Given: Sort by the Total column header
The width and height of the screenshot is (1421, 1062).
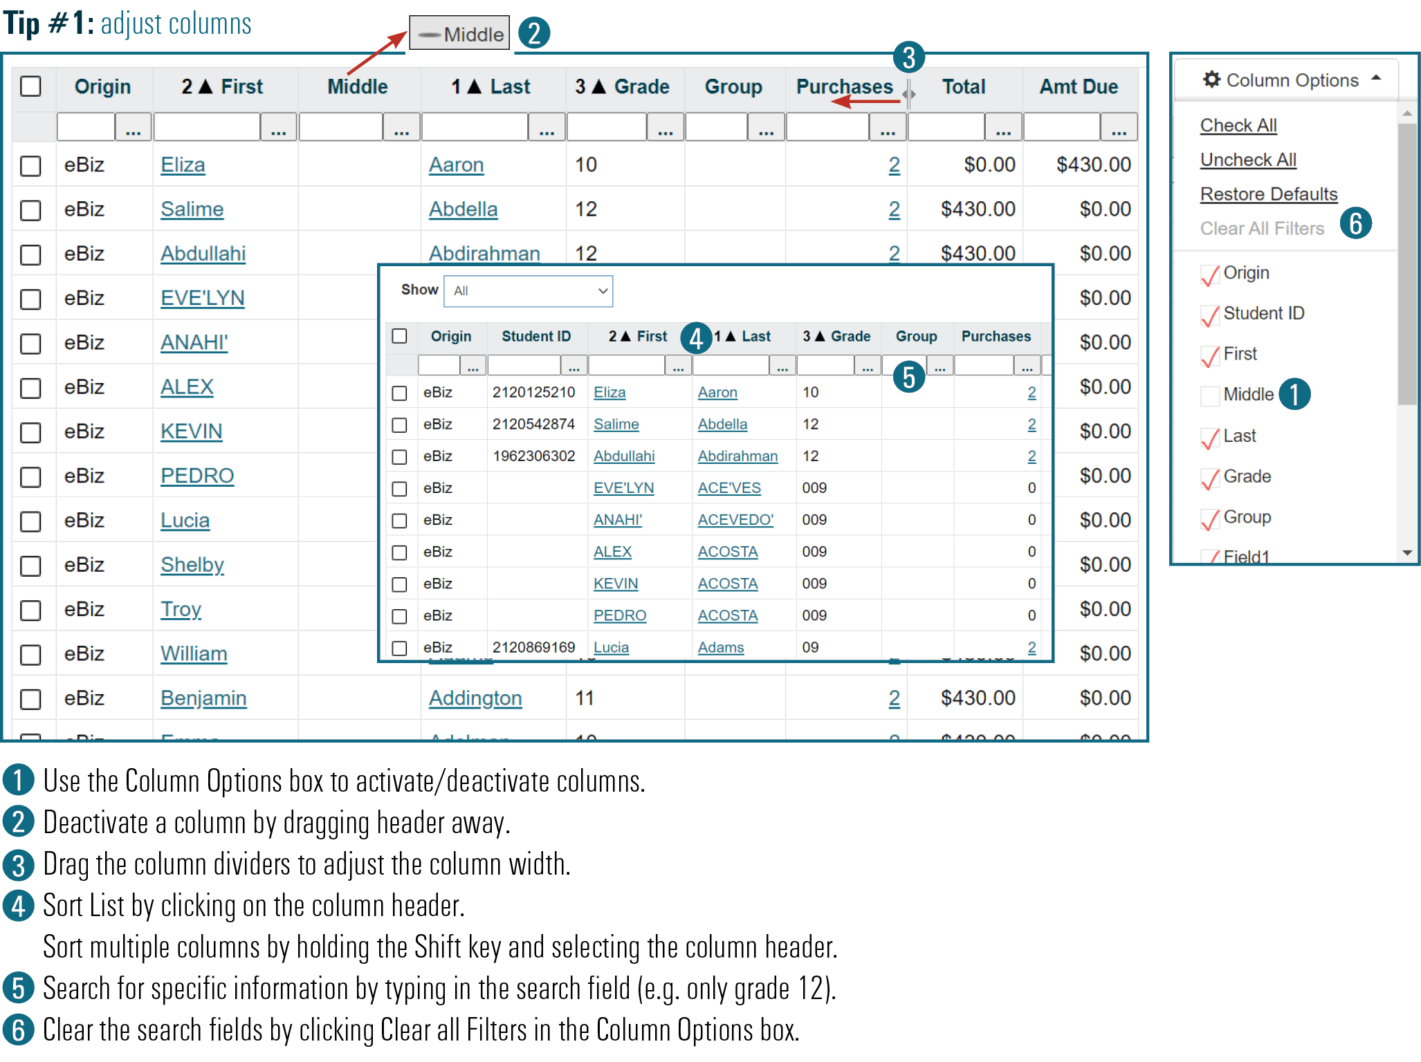Looking at the screenshot, I should click(964, 86).
